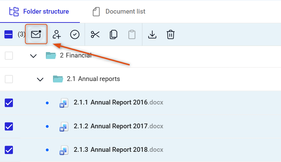Click the (3) selected count label
Viewport: 281px width, 162px height.
point(21,34)
